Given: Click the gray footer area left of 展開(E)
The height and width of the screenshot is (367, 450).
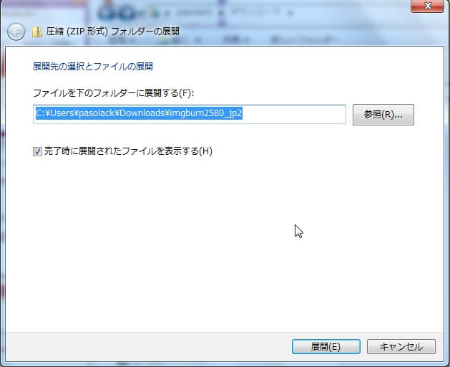Looking at the screenshot, I should [x=143, y=346].
